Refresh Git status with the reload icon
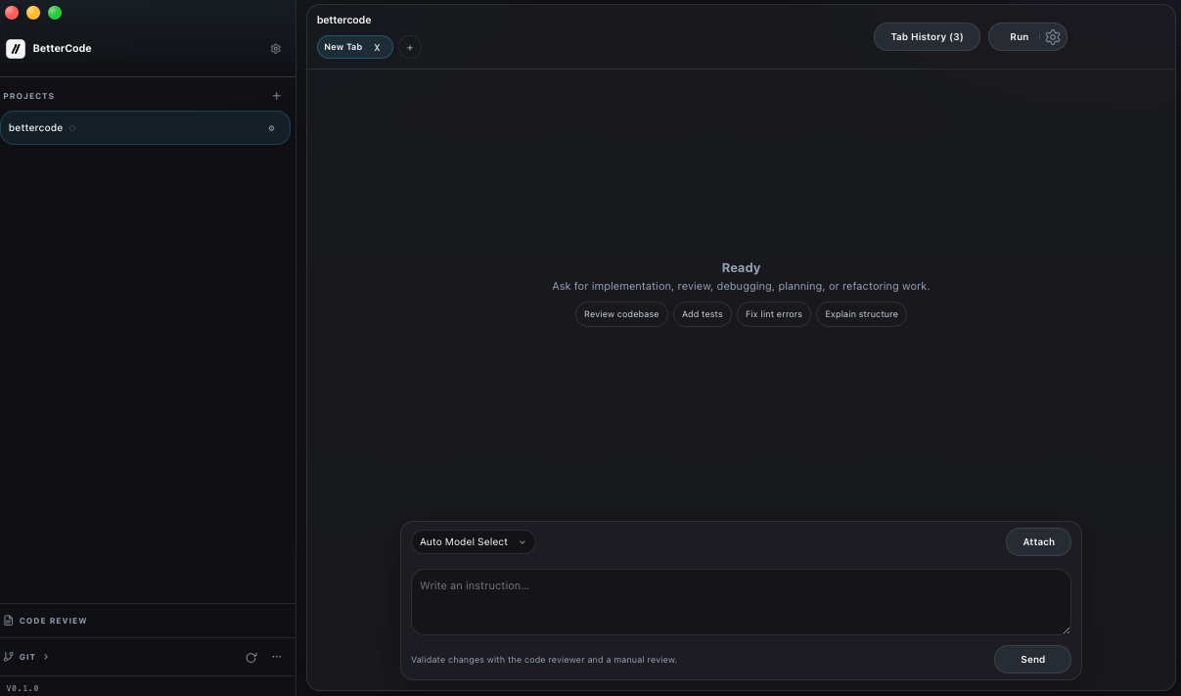Screen dimensions: 1181x696 [251, 657]
